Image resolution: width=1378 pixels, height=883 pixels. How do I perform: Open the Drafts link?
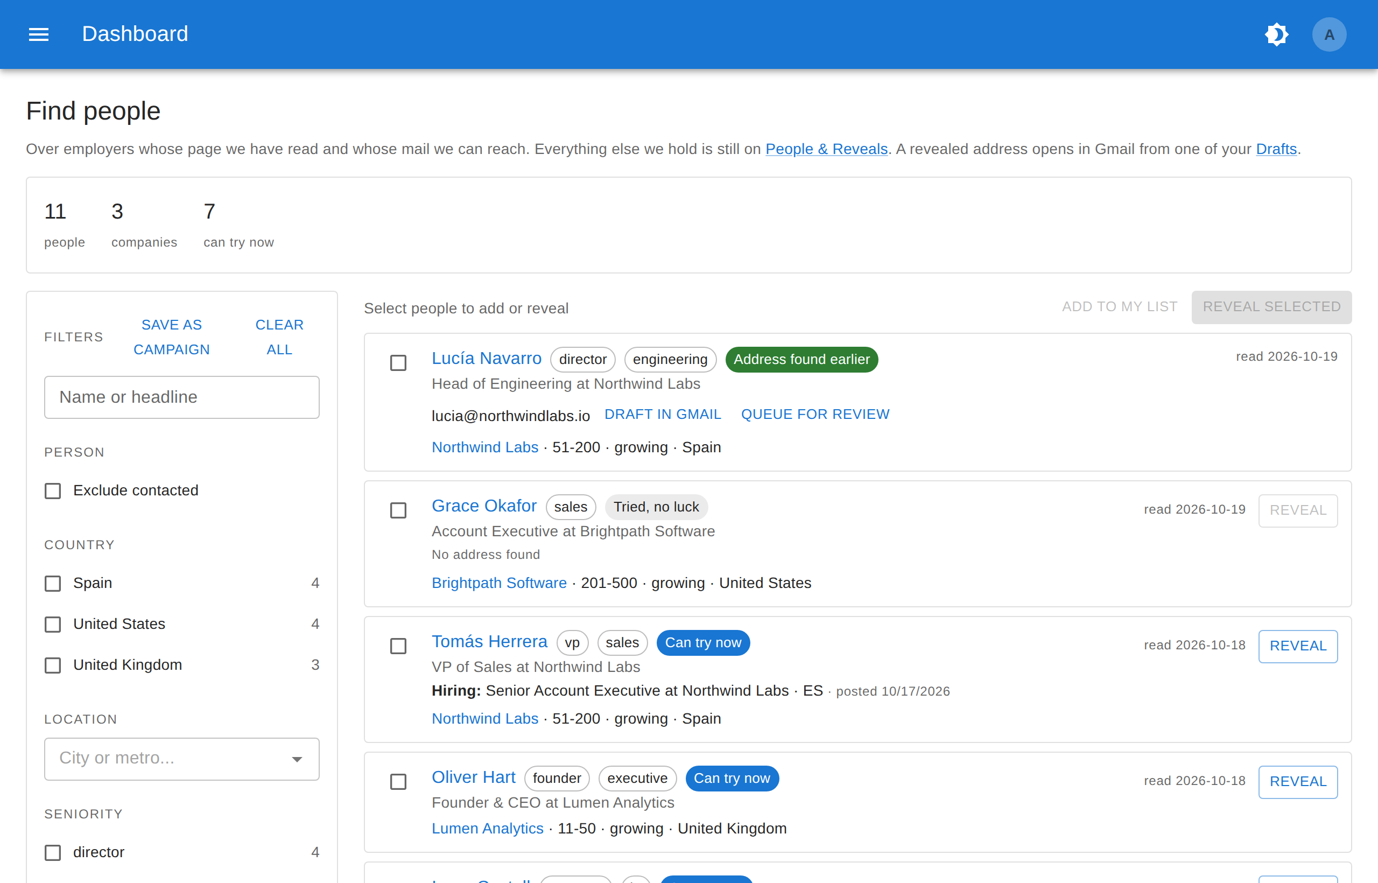(x=1276, y=149)
